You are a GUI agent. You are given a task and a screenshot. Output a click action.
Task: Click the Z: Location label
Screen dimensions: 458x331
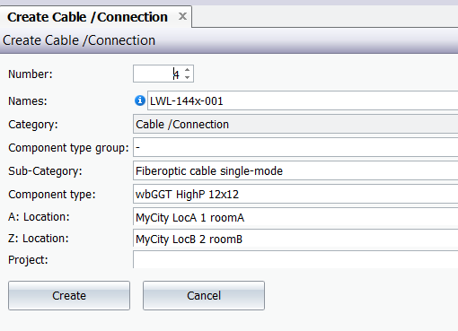point(39,239)
